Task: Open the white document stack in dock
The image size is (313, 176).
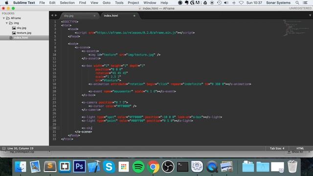Action: (277, 167)
